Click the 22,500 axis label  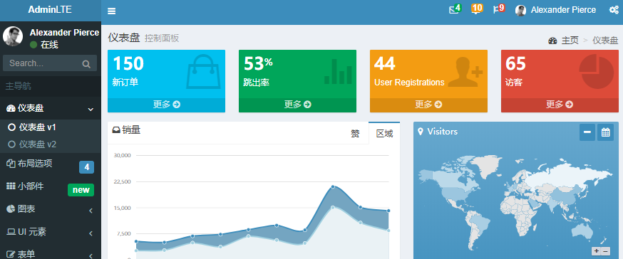tap(123, 181)
